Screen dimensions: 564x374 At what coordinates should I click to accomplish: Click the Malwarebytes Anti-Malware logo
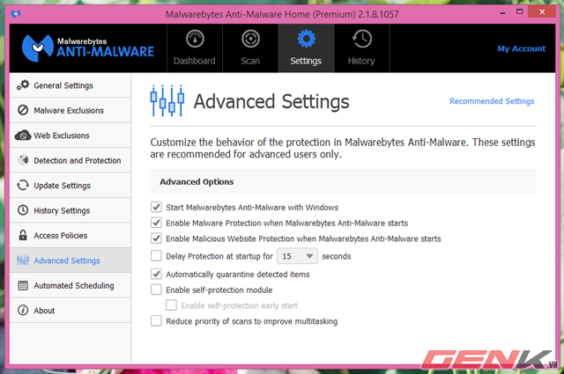88,48
